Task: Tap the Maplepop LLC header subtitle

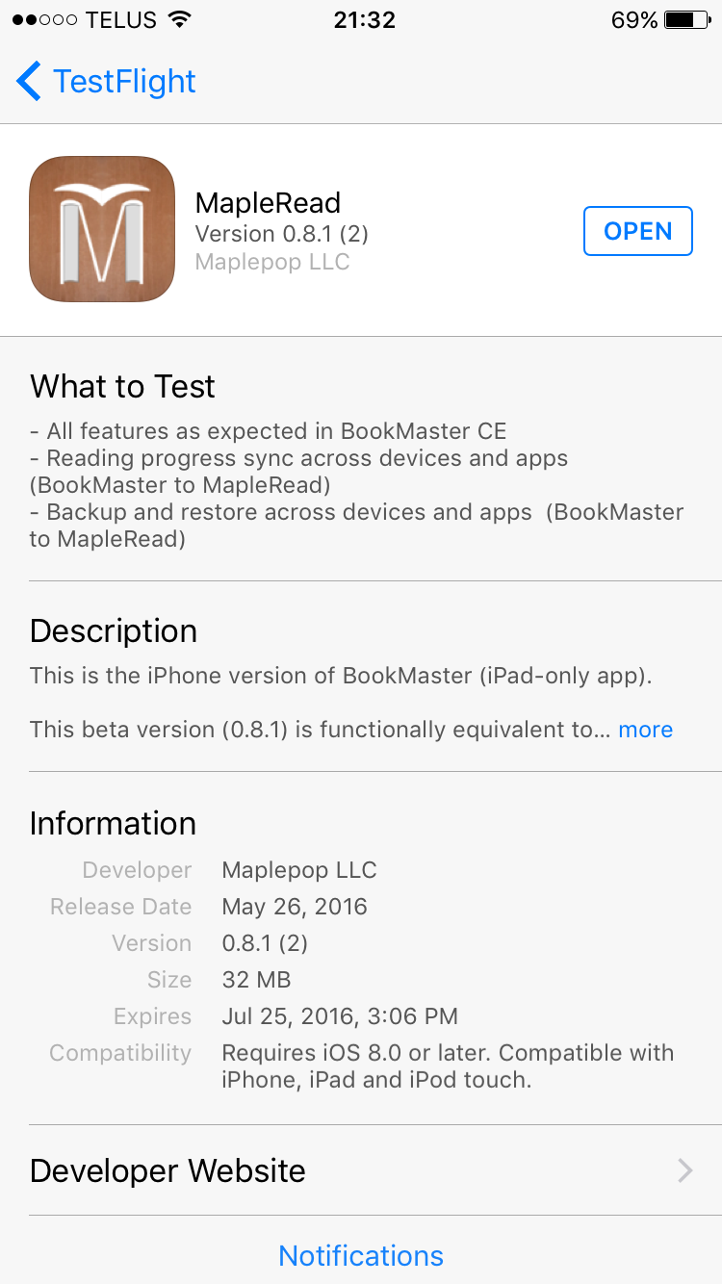Action: 272,262
